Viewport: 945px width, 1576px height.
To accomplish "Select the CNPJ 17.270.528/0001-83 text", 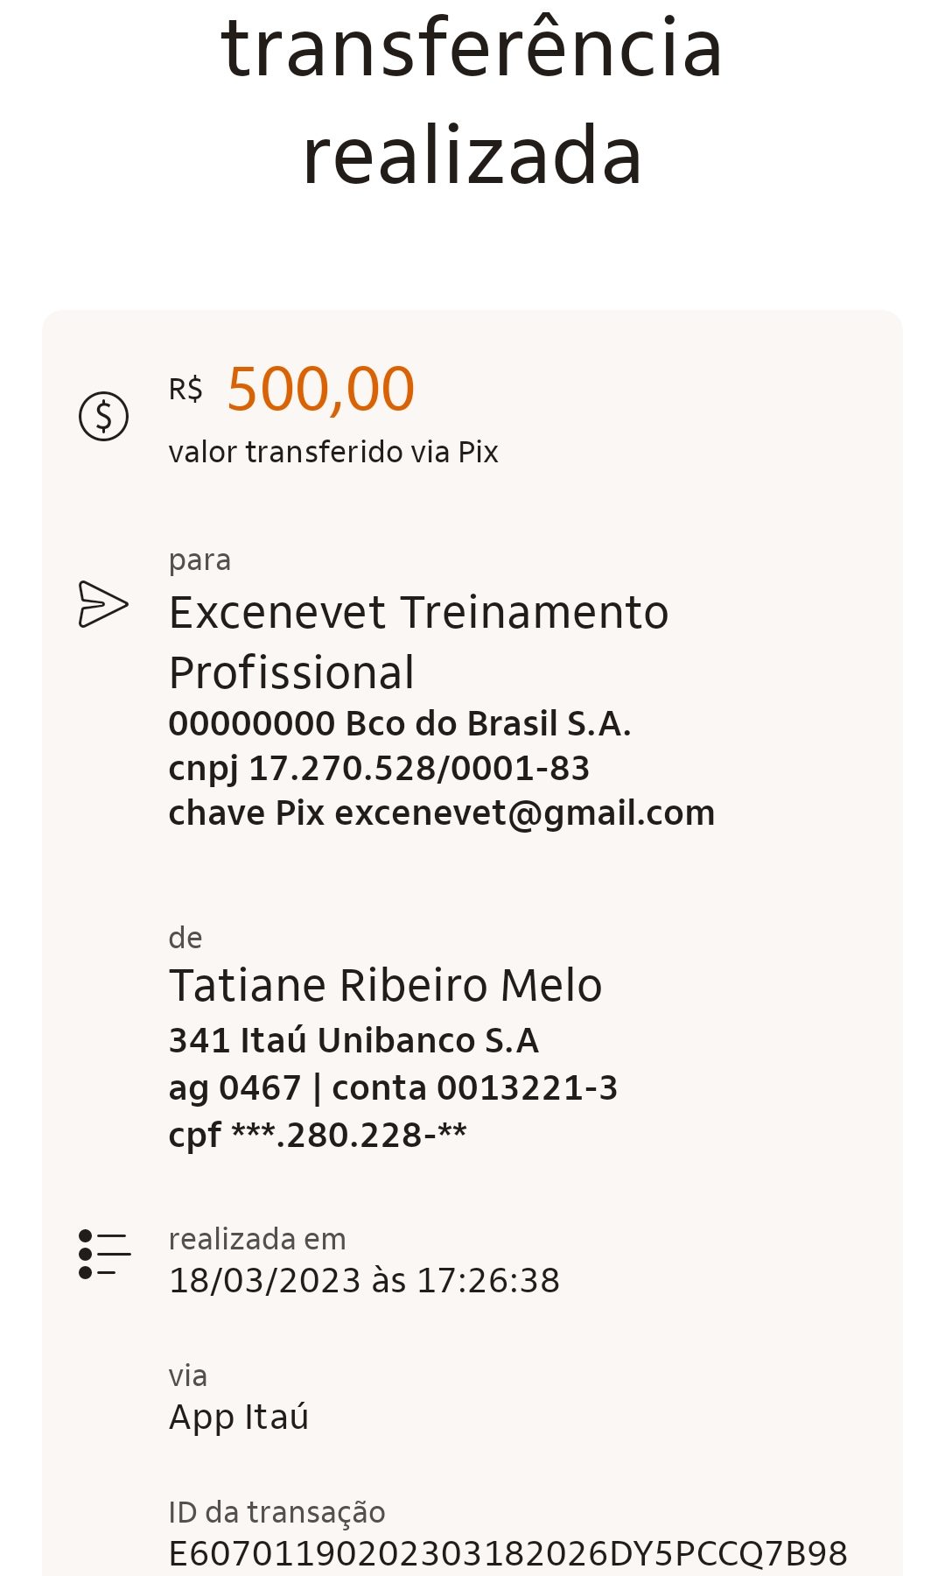I will [379, 768].
